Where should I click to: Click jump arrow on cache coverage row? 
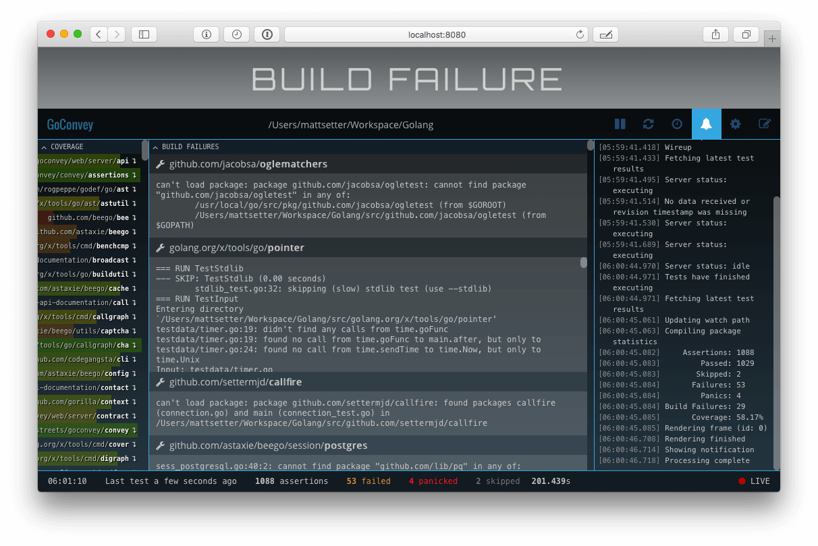point(135,288)
